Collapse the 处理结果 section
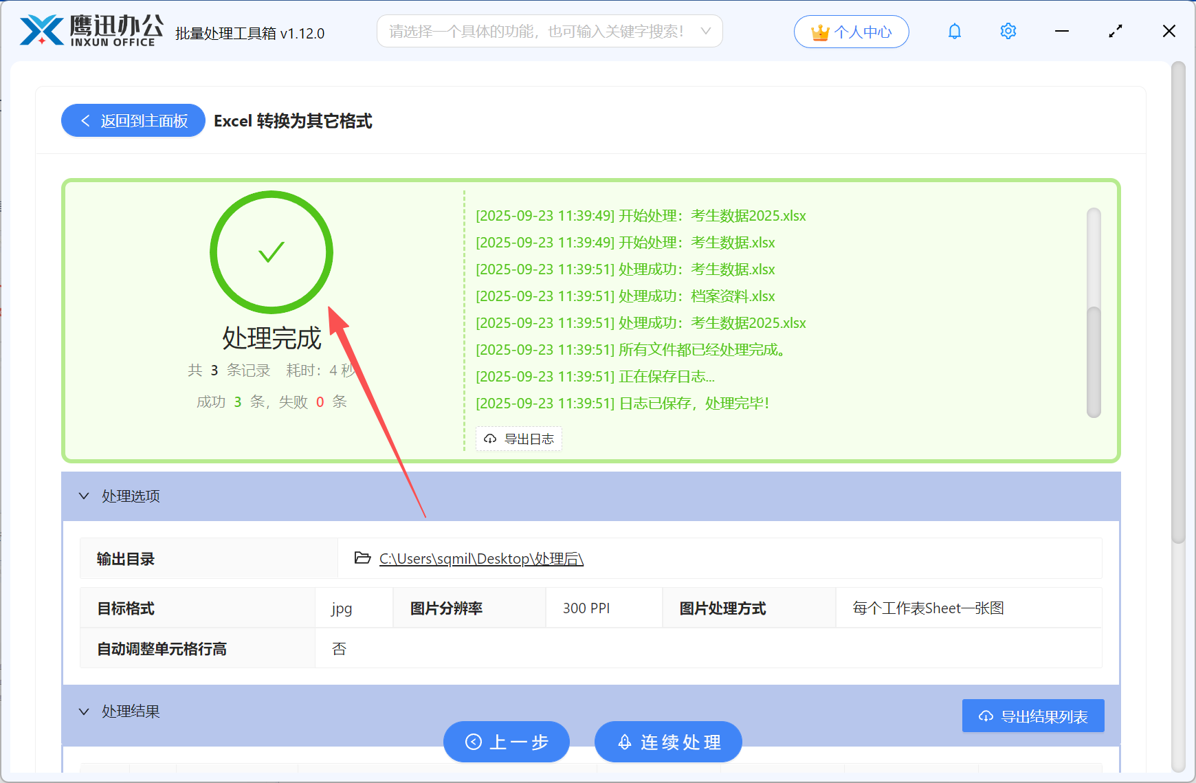Image resolution: width=1196 pixels, height=783 pixels. tap(84, 711)
